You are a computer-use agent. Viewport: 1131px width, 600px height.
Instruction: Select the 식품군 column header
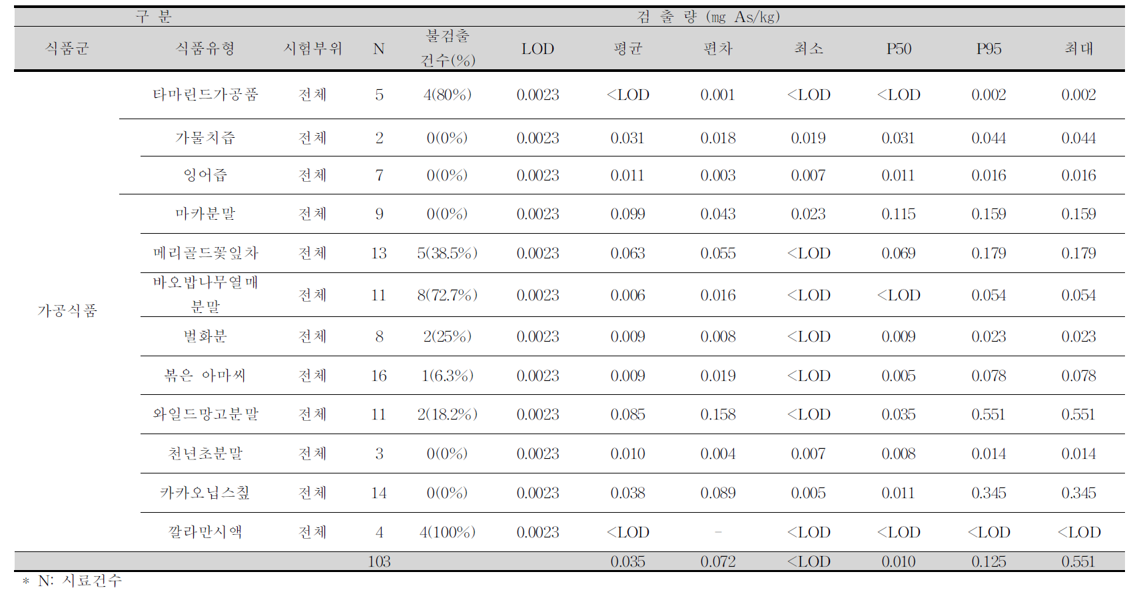click(x=67, y=49)
